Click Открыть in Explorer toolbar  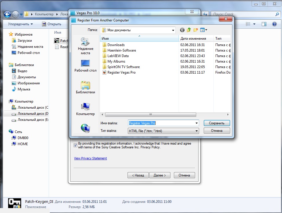[52, 24]
